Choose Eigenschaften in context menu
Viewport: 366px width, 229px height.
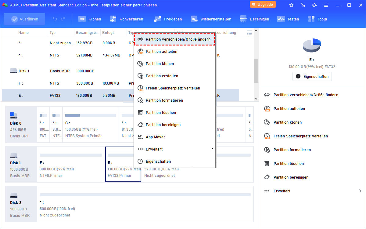tap(175, 162)
